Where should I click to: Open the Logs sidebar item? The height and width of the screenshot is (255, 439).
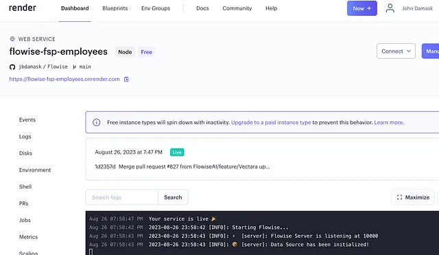click(x=25, y=136)
